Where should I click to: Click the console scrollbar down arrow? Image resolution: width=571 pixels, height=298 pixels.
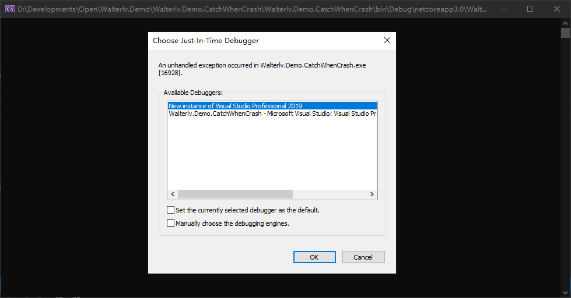[565, 293]
